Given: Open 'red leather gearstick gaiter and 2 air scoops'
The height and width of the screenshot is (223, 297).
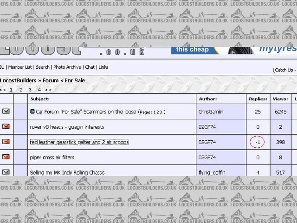Looking at the screenshot, I should coord(79,142).
